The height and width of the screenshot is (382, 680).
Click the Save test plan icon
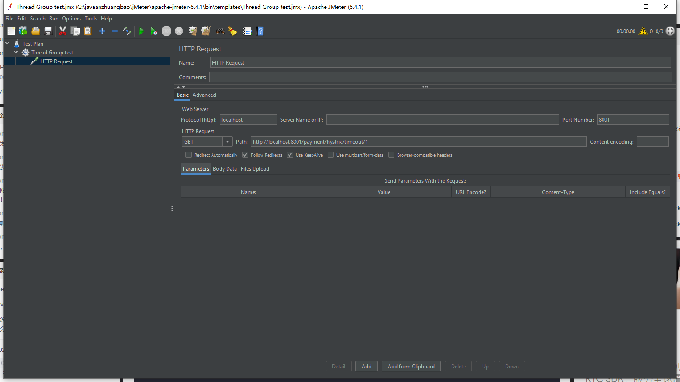(x=48, y=31)
